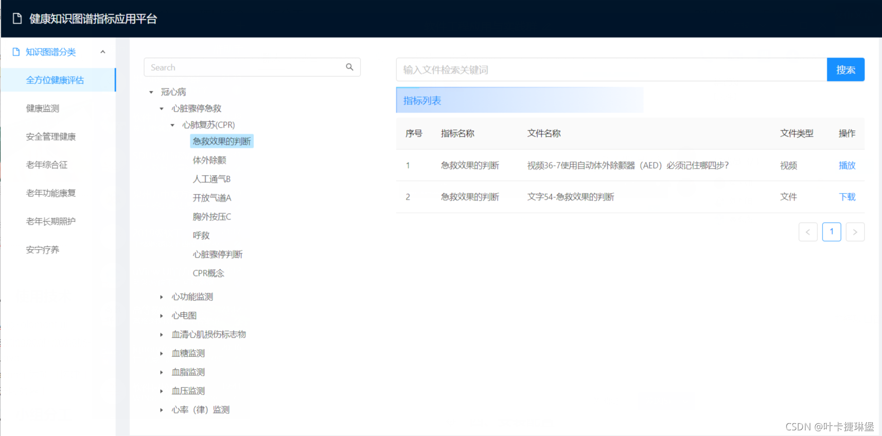The height and width of the screenshot is (436, 882).
Task: Click 下载 link for 文字54 file
Action: tap(847, 197)
